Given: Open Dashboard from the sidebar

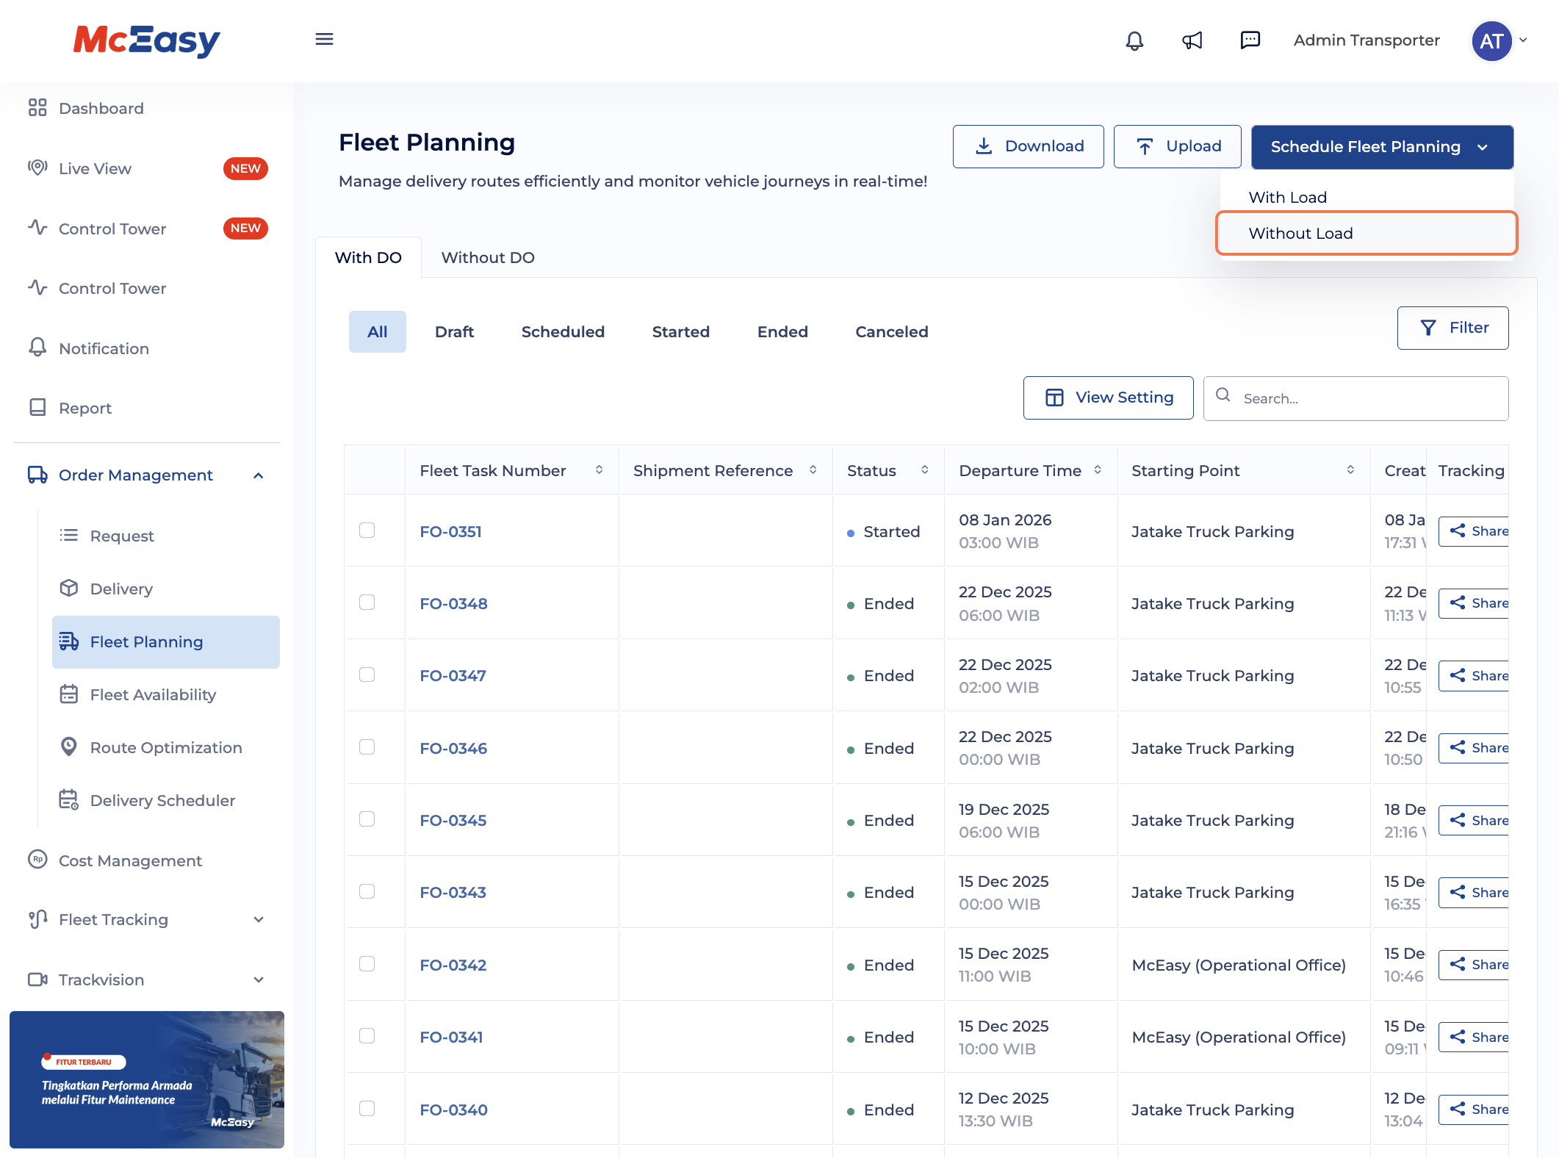Looking at the screenshot, I should (x=101, y=109).
